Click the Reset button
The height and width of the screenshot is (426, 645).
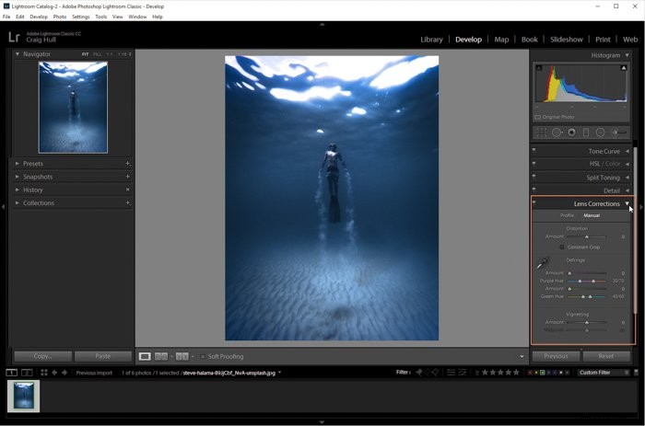[606, 356]
